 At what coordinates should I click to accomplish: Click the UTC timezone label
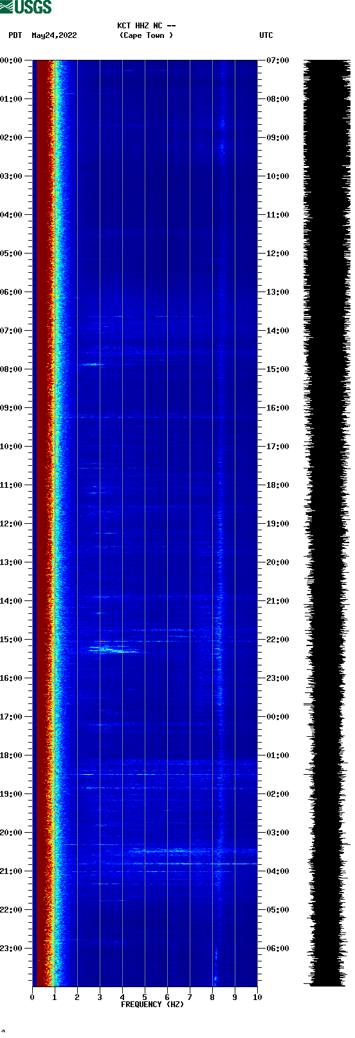click(x=266, y=35)
